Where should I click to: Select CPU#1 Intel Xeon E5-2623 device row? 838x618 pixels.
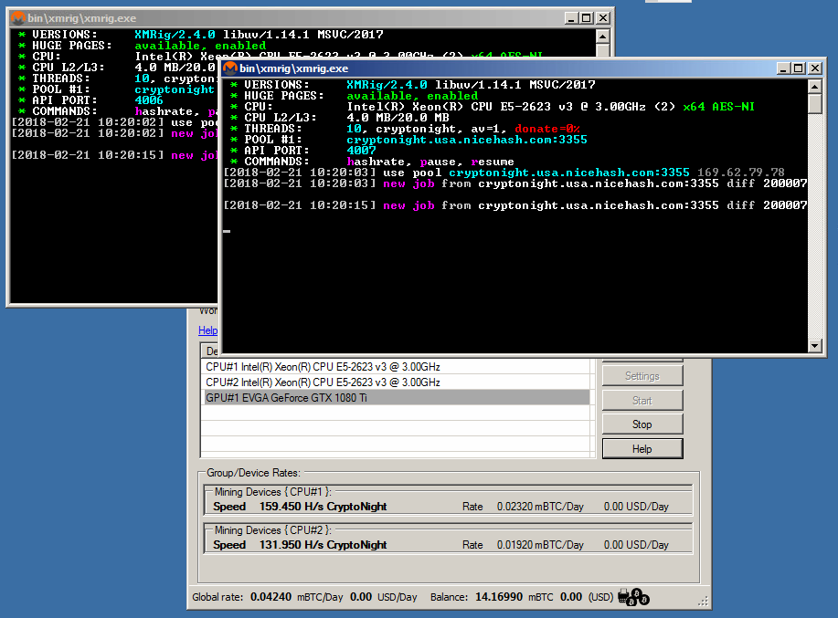397,367
